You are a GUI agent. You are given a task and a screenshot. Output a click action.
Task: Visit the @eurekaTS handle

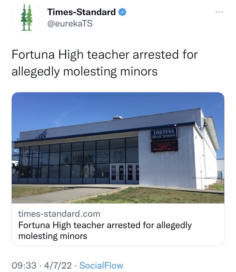tap(70, 24)
